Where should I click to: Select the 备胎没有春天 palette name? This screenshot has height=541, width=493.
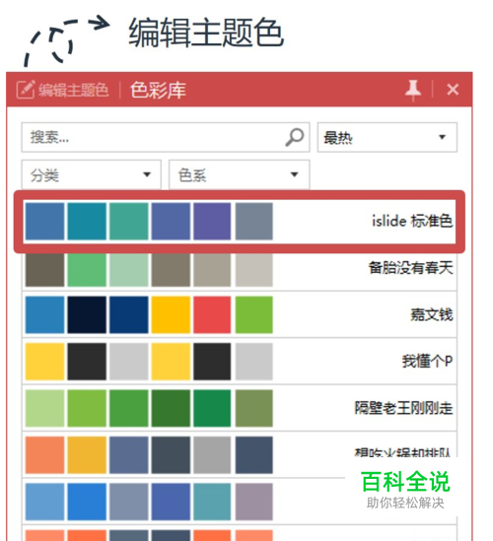click(x=410, y=268)
